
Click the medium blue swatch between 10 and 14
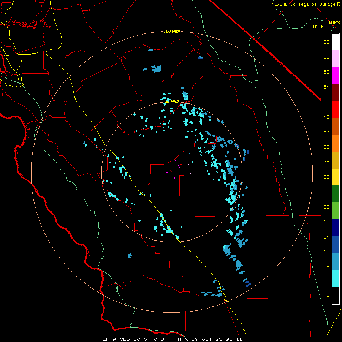336,244
